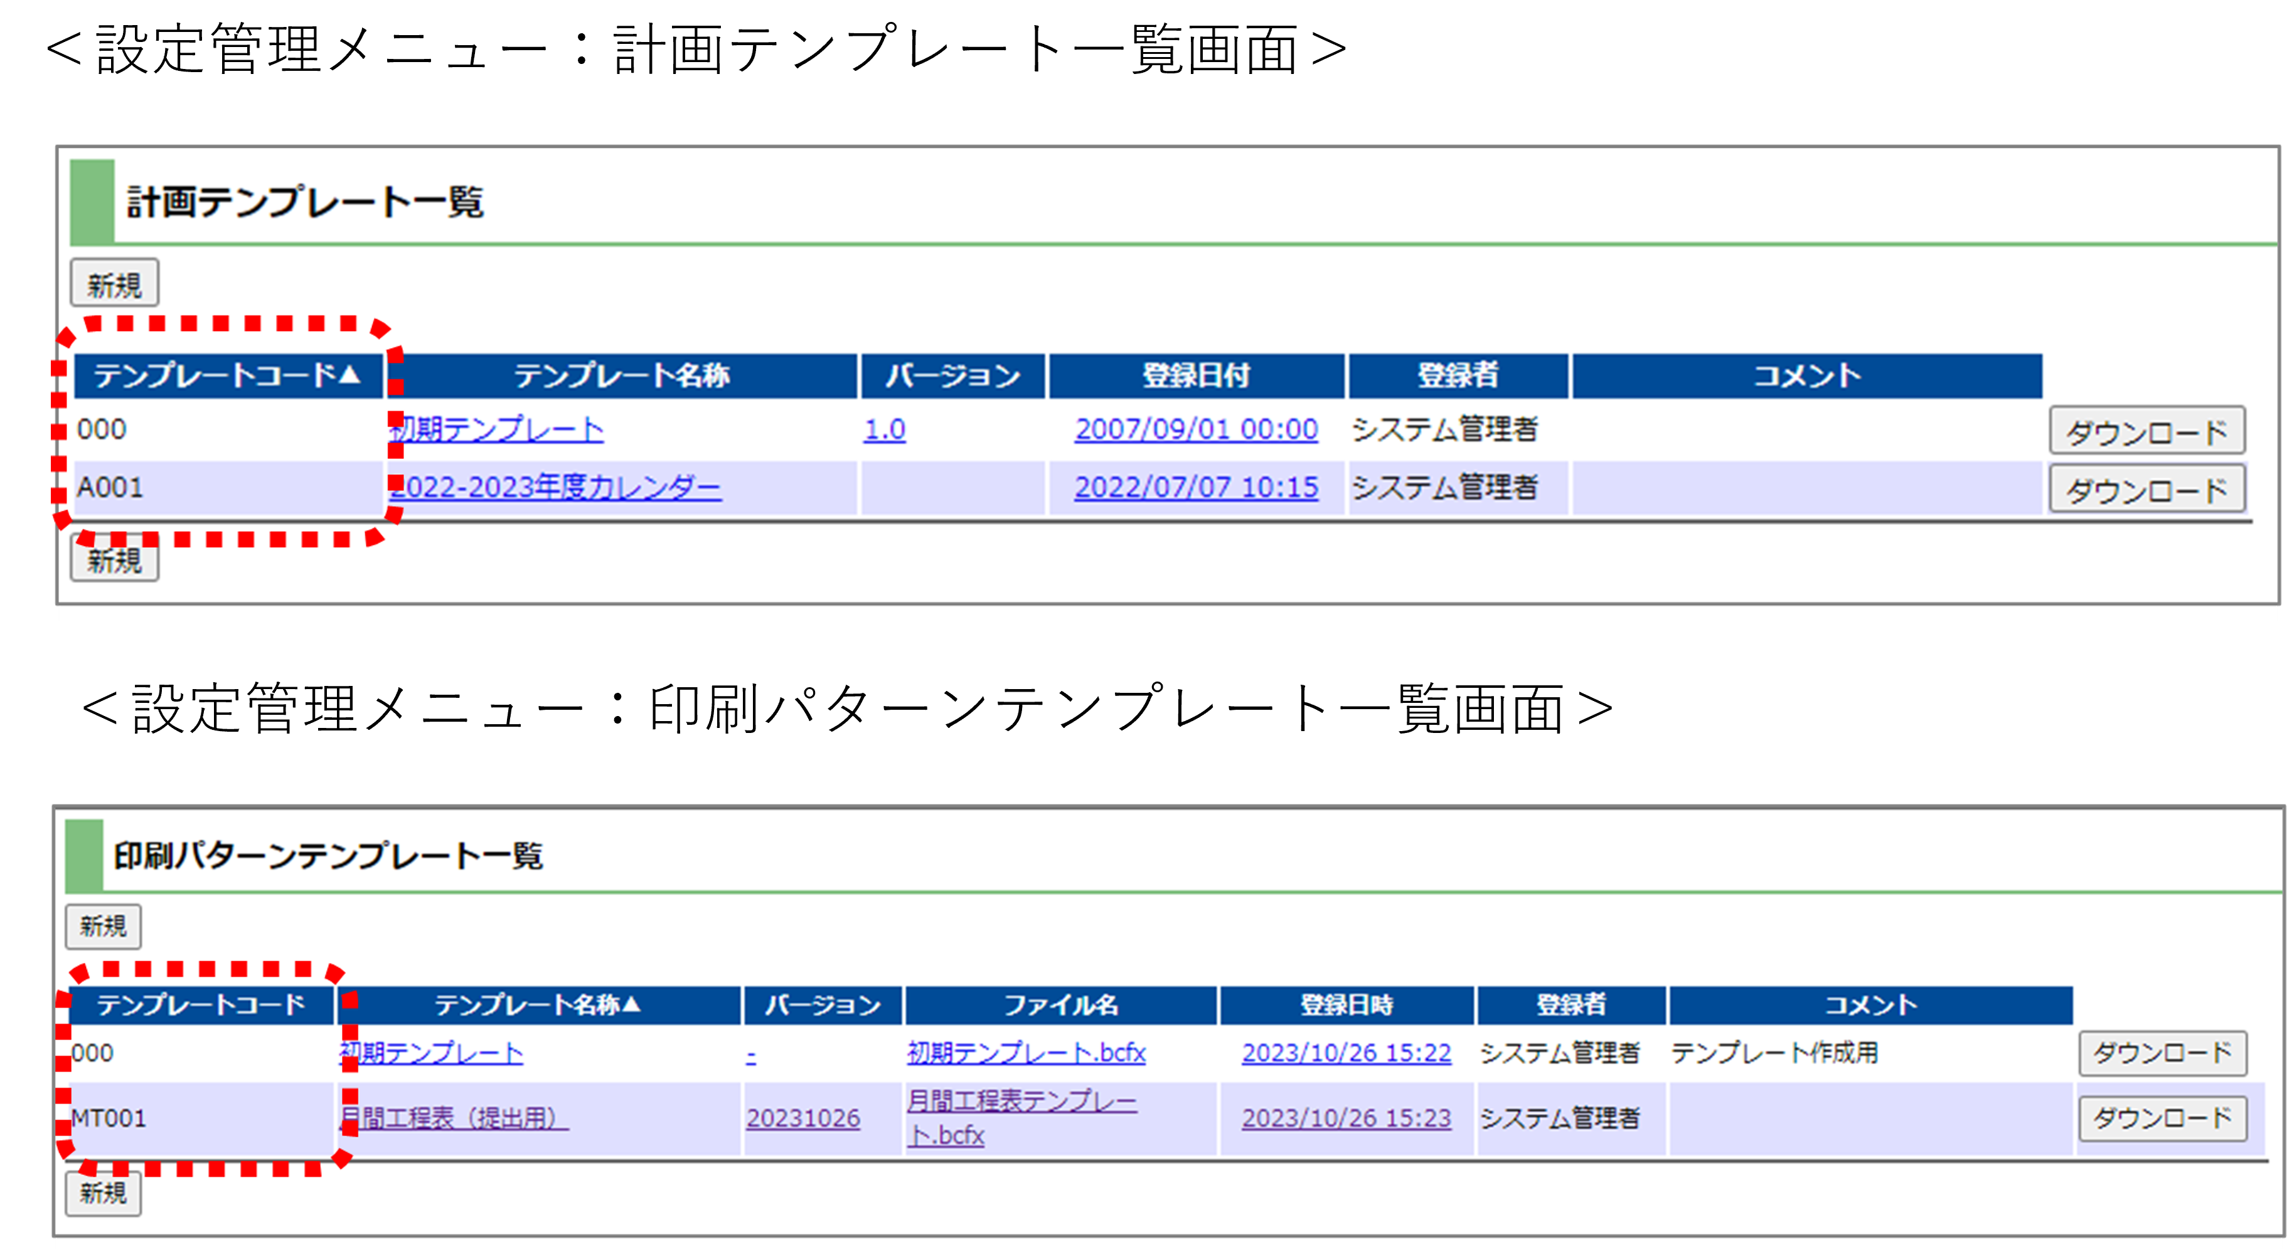Open 2007/09/01 00:00 date link

[1196, 430]
